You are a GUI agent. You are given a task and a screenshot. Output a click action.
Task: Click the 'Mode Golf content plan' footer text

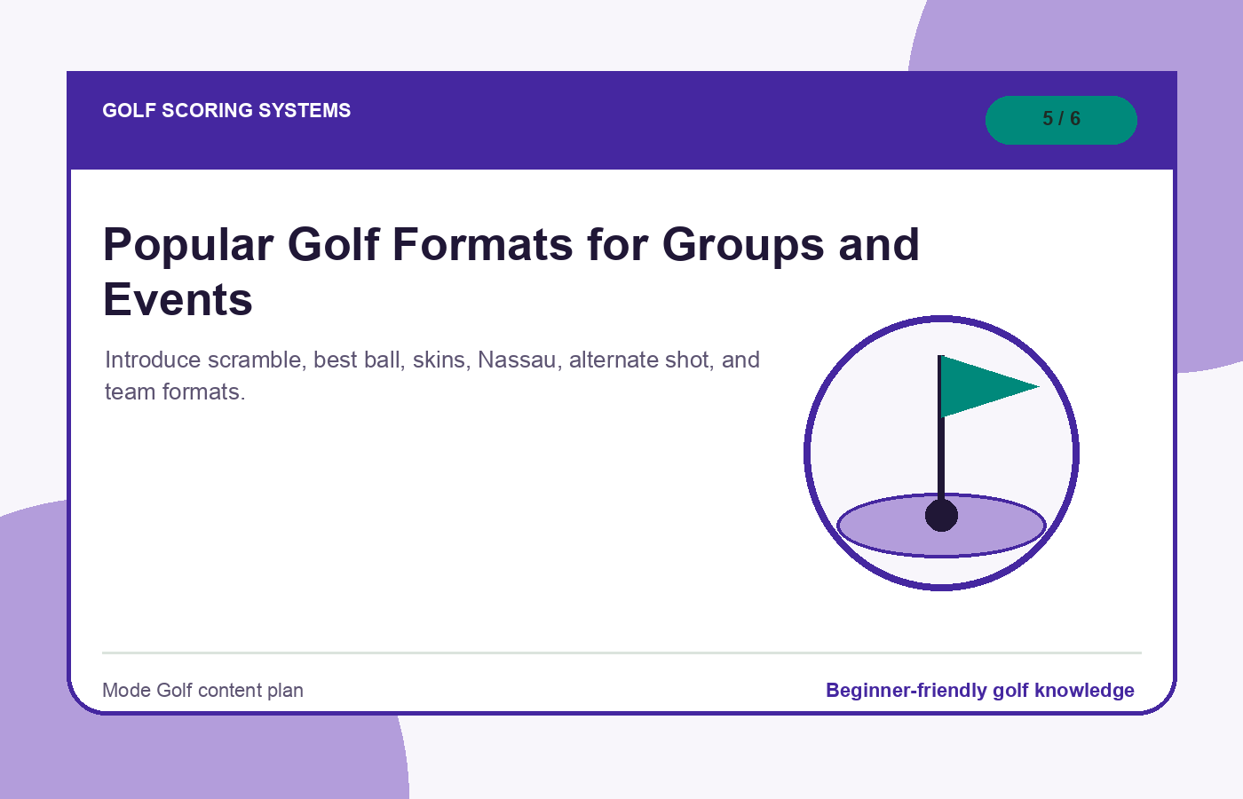coord(202,691)
